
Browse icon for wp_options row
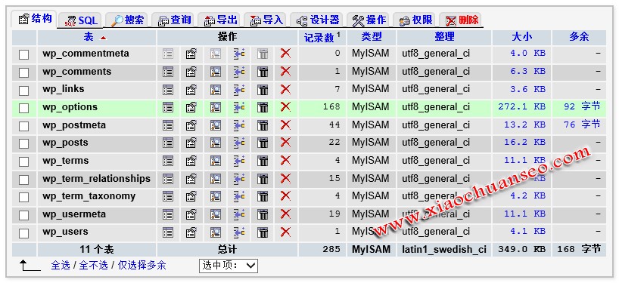[168, 107]
